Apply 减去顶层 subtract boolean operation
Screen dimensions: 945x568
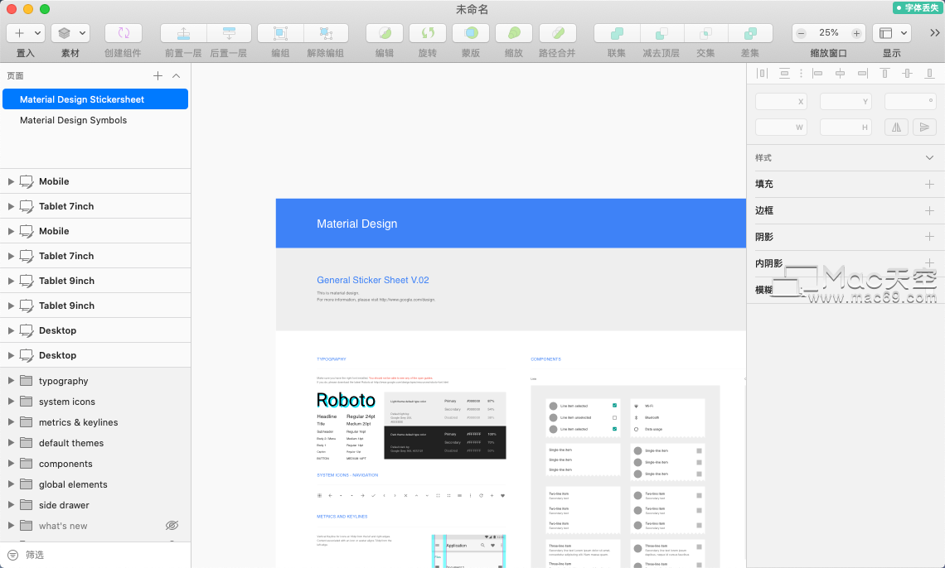tap(661, 33)
